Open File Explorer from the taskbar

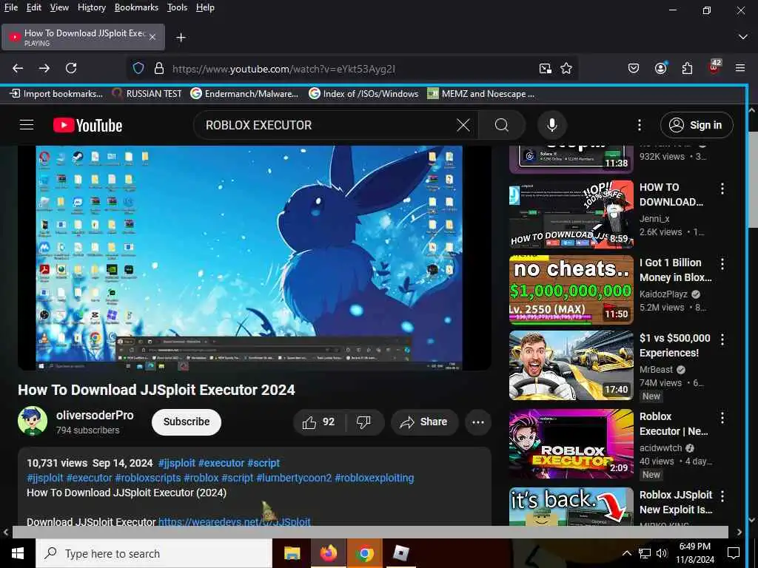(292, 553)
